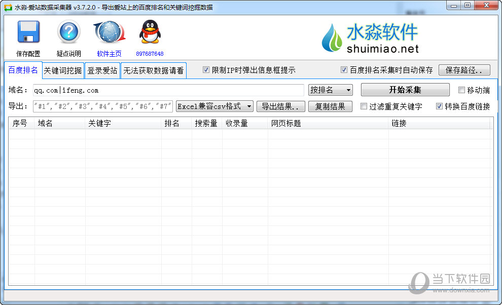The image size is (502, 305).
Task: Click the 疑点说明 label
Action: tap(69, 54)
